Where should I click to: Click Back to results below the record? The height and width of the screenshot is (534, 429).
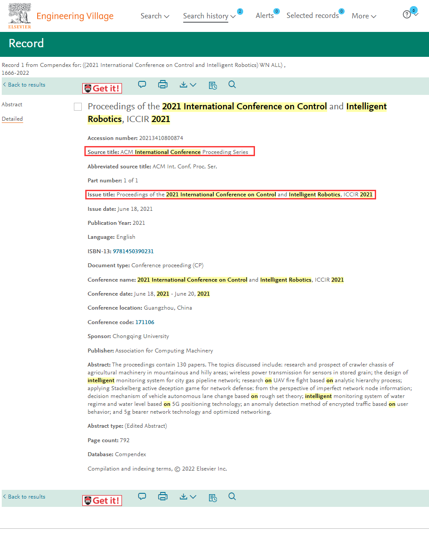(x=24, y=497)
